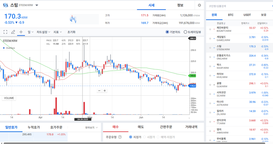Viewport: 273px width, 144px height.
Task: Open 지표 indicators dropdown
Action: 57,32
